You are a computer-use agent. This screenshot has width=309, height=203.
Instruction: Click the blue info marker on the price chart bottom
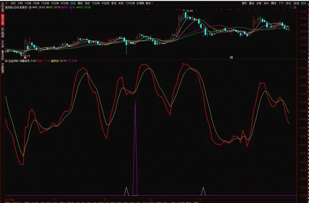coord(231,57)
